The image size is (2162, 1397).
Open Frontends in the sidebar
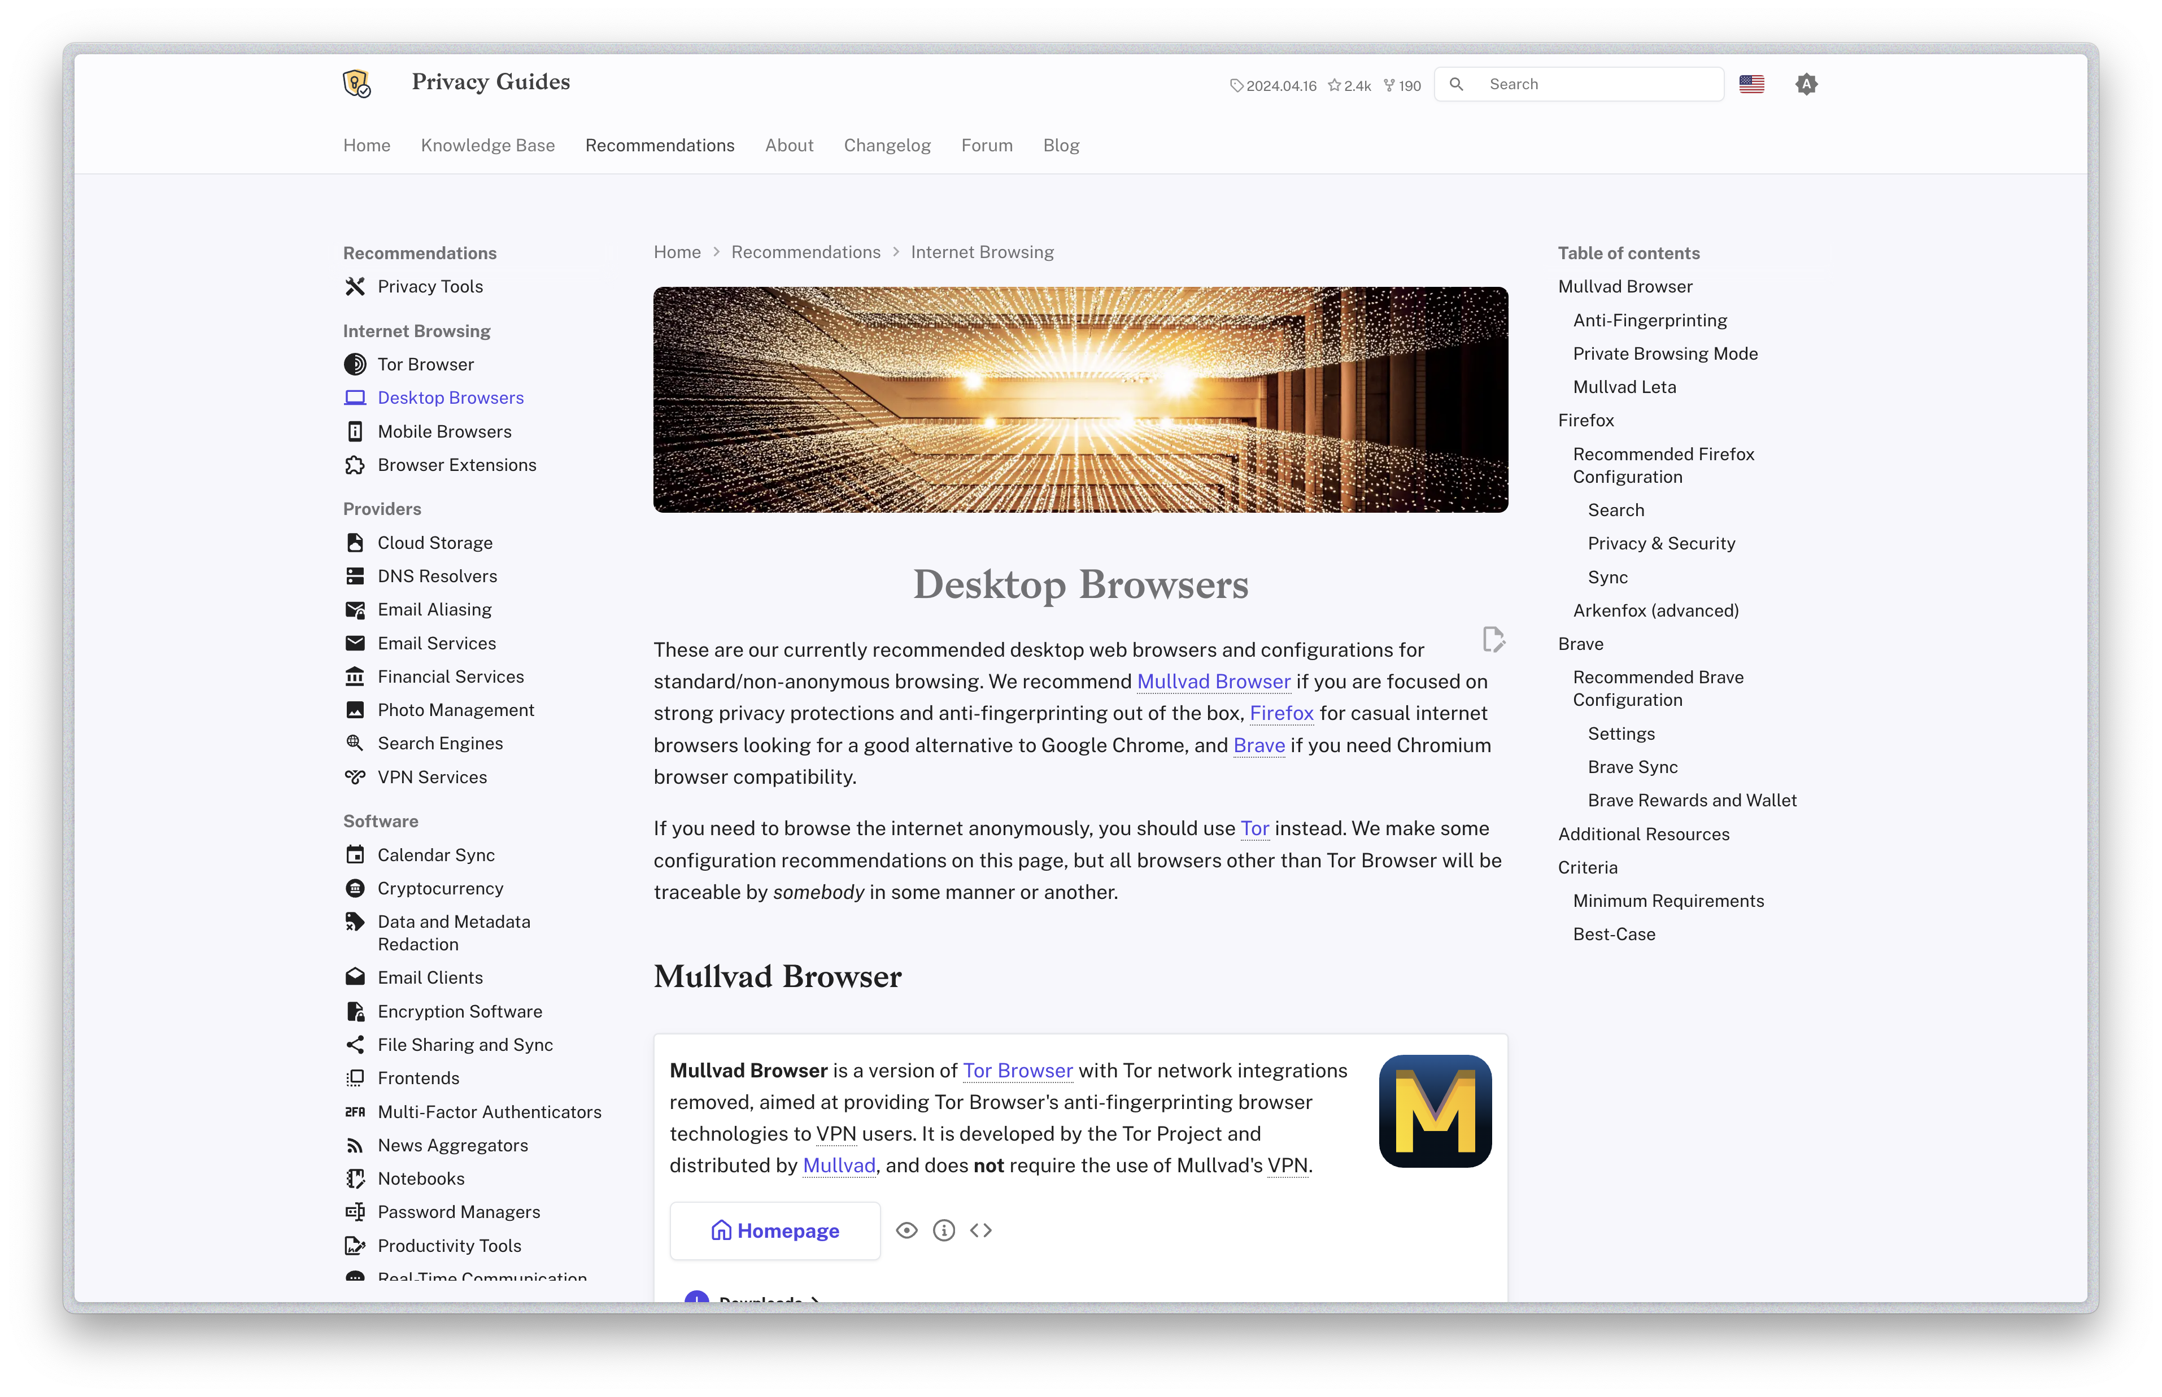(x=419, y=1079)
